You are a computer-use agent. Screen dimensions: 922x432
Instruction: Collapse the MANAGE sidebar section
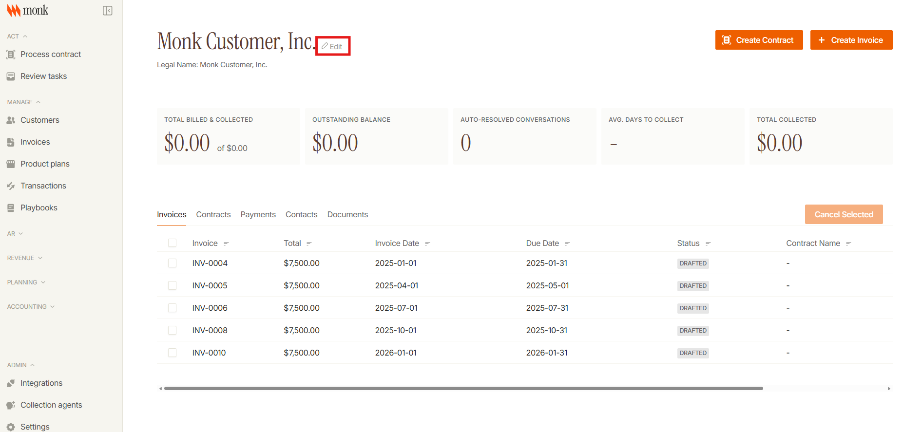point(24,102)
